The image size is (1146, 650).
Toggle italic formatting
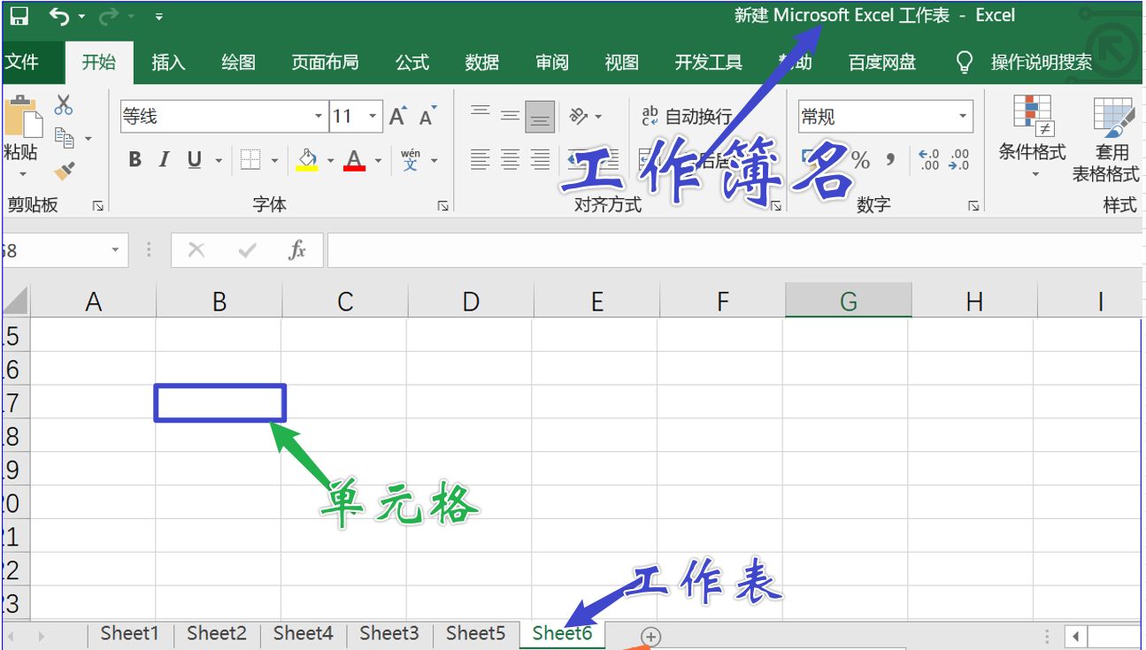[x=164, y=159]
